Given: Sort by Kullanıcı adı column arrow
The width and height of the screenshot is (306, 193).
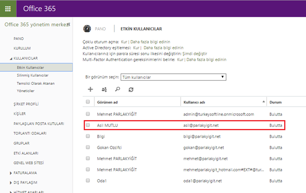Looking at the screenshot, I should coord(264,102).
